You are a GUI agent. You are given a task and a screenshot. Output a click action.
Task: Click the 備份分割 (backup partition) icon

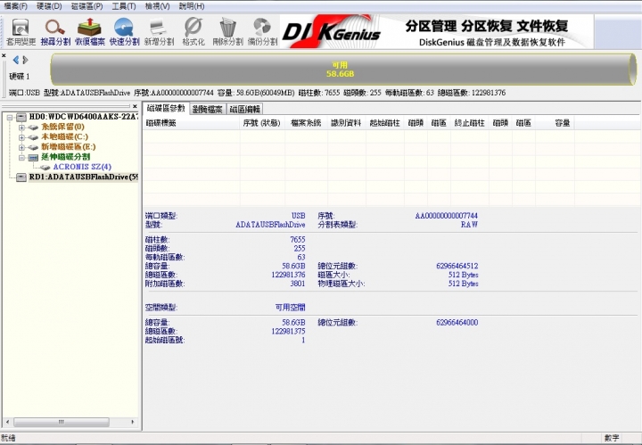click(262, 31)
